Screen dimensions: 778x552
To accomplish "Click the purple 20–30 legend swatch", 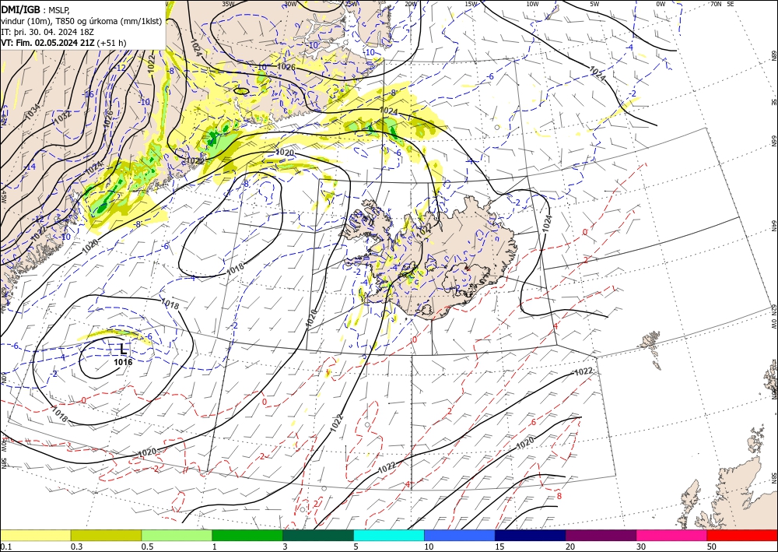I will [x=601, y=535].
